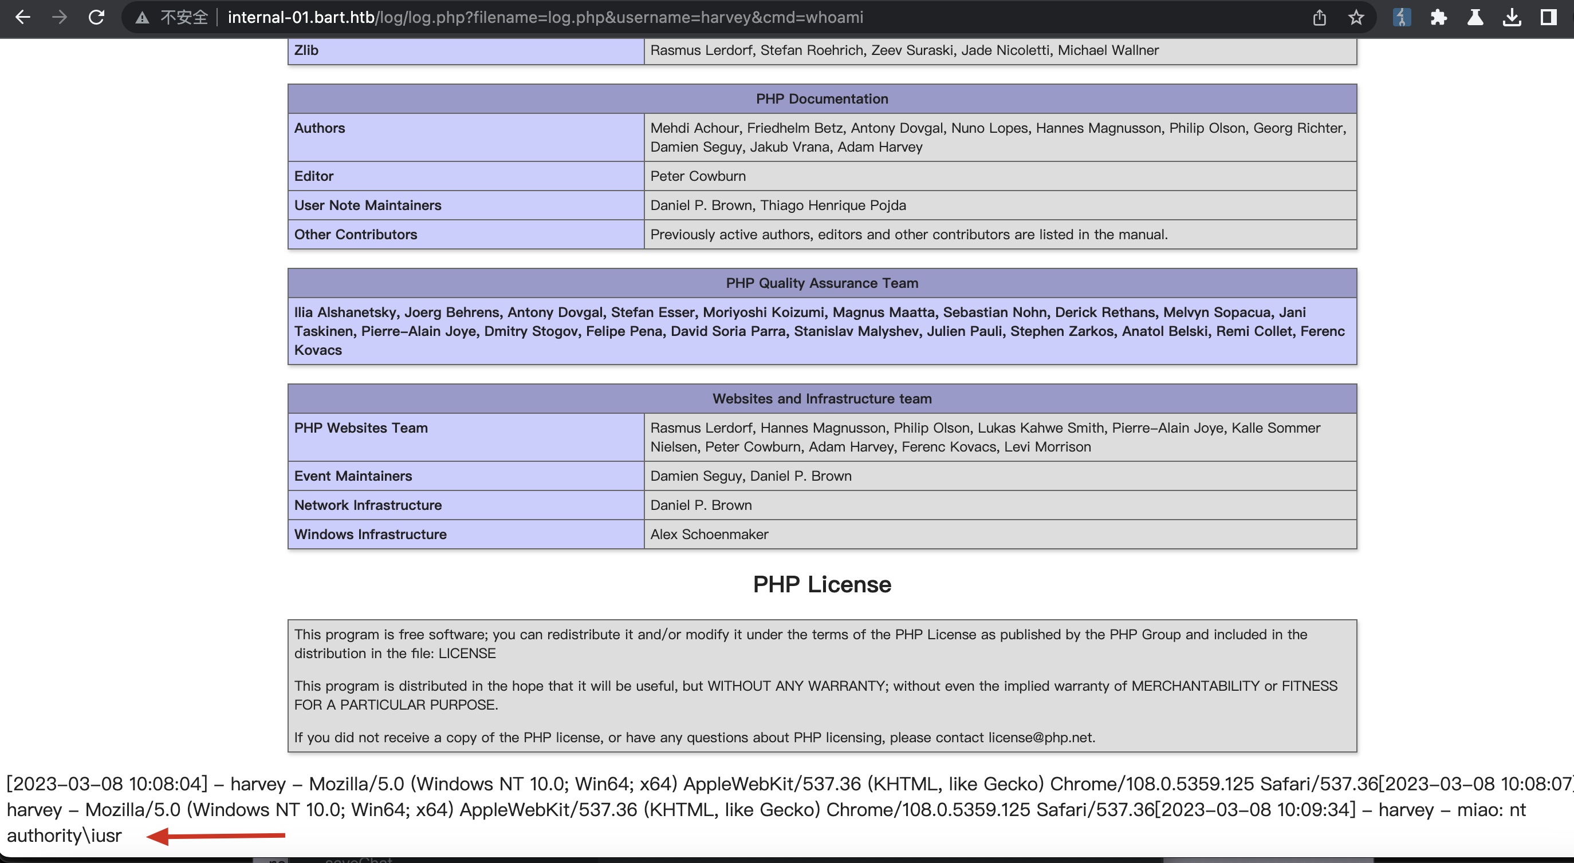Open the Extensions puzzle-piece menu

tap(1438, 17)
